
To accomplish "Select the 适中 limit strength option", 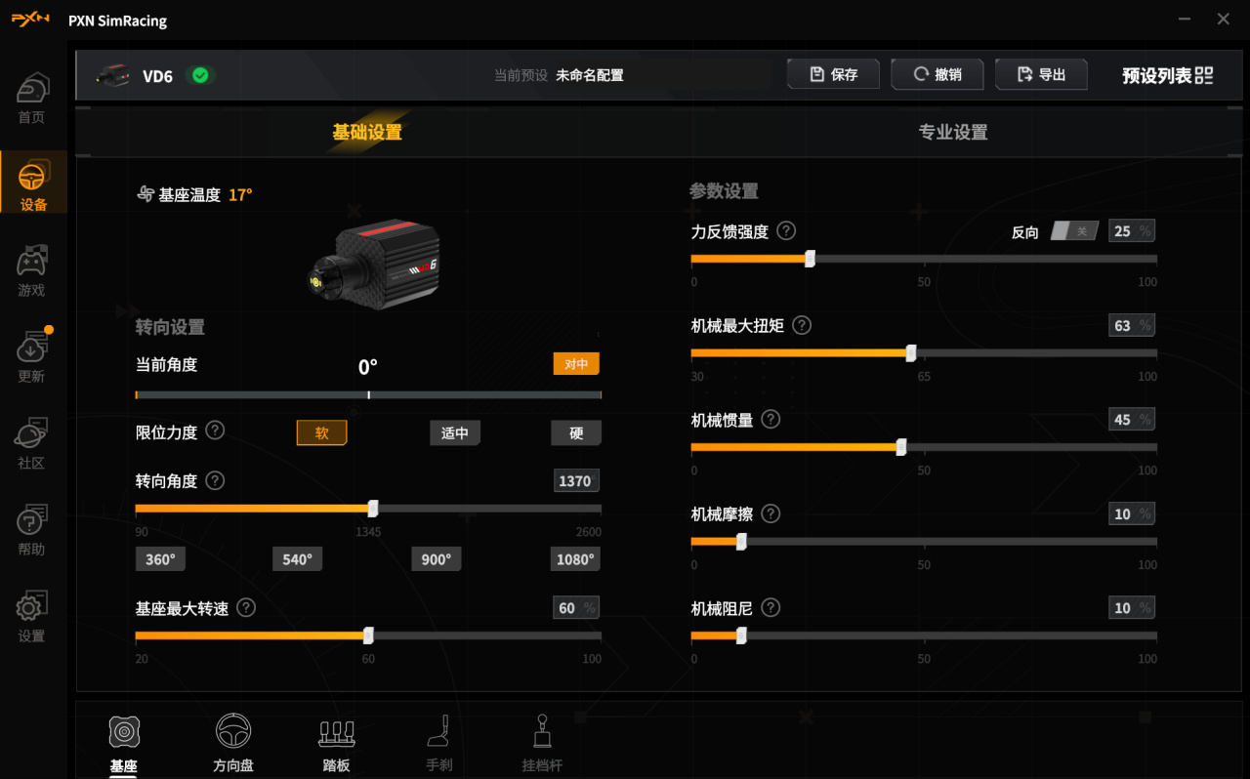I will [x=455, y=432].
